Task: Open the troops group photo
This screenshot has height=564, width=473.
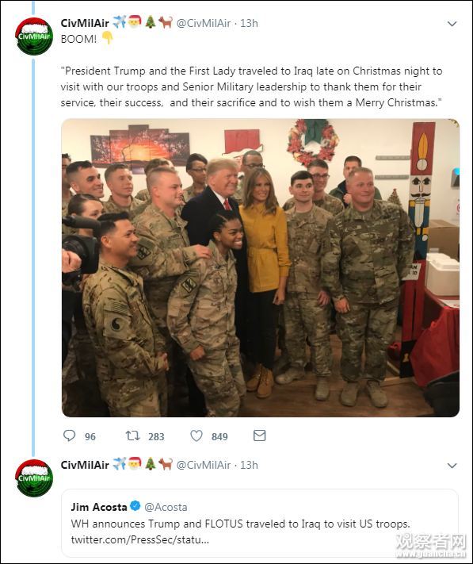Action: (x=261, y=267)
